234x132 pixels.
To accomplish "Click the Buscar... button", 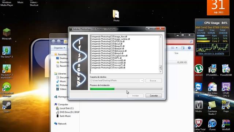I will tap(154, 81).
